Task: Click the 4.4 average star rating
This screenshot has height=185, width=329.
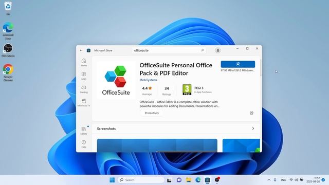Action: click(x=147, y=90)
